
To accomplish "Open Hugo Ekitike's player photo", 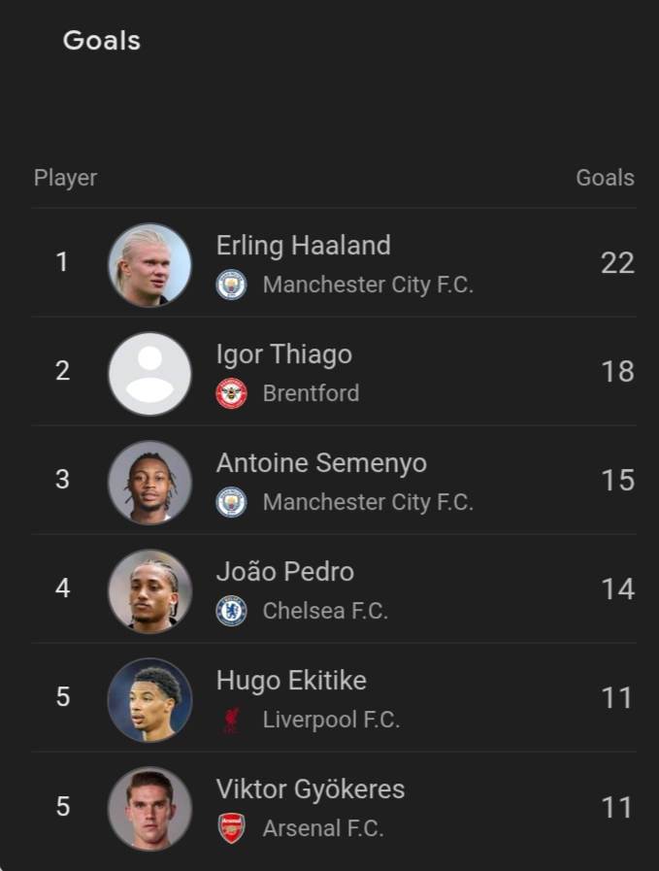I will coord(149,700).
